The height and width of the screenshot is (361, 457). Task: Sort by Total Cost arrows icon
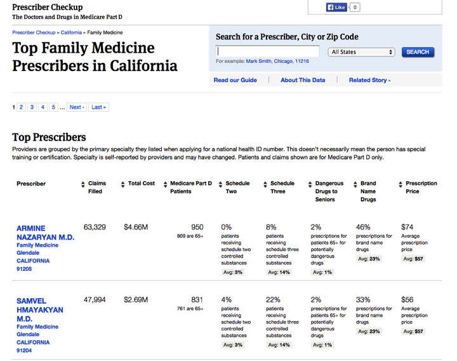pyautogui.click(x=123, y=184)
